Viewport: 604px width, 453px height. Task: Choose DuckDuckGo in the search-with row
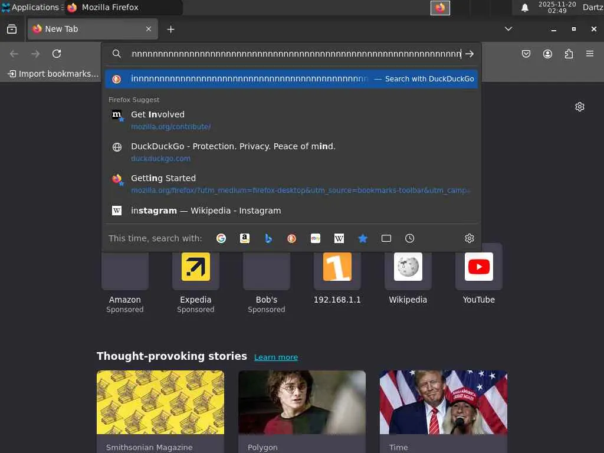[291, 238]
